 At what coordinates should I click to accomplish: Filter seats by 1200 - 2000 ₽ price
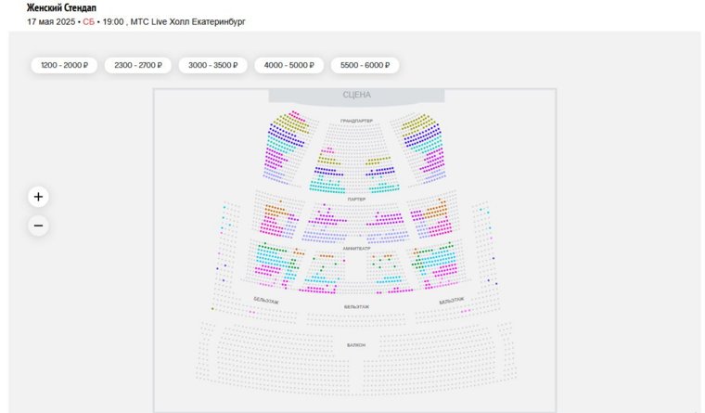click(64, 65)
